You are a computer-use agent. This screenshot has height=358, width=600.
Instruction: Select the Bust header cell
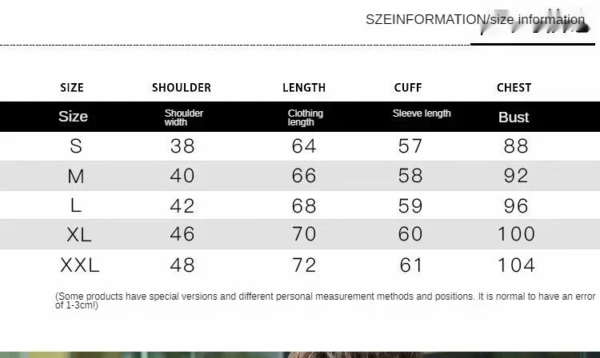(x=514, y=117)
